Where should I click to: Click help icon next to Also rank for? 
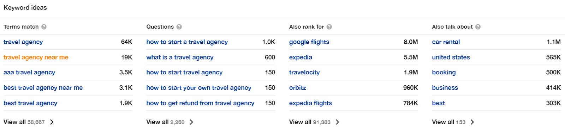coord(329,27)
